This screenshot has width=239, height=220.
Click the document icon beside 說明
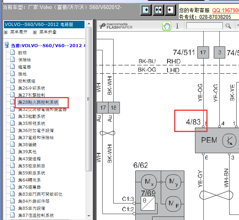tap(13, 52)
